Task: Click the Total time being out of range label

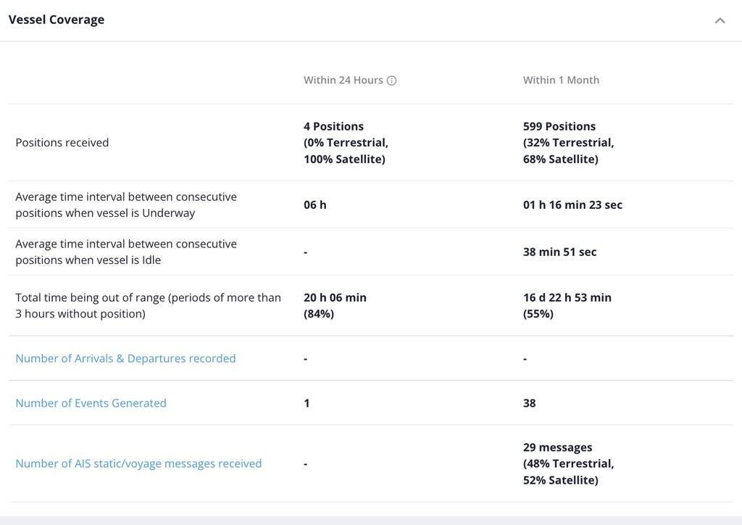Action: [148, 305]
